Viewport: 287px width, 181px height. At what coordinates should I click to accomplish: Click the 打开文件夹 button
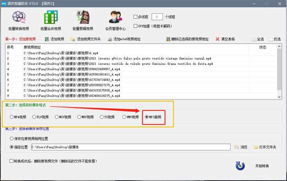pos(265,147)
